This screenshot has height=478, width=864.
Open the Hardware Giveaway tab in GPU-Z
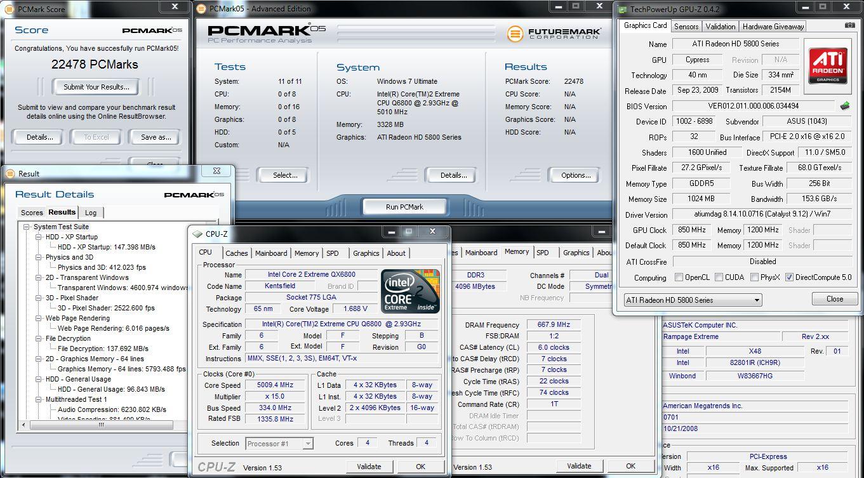[x=773, y=27]
